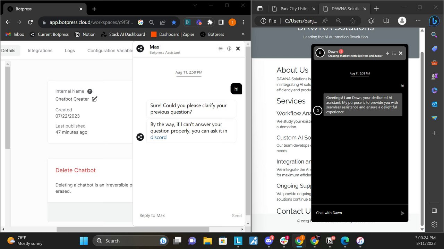Viewport: 444px width, 249px height.
Task: Open Discord from the taskbar
Action: [x=268, y=241]
